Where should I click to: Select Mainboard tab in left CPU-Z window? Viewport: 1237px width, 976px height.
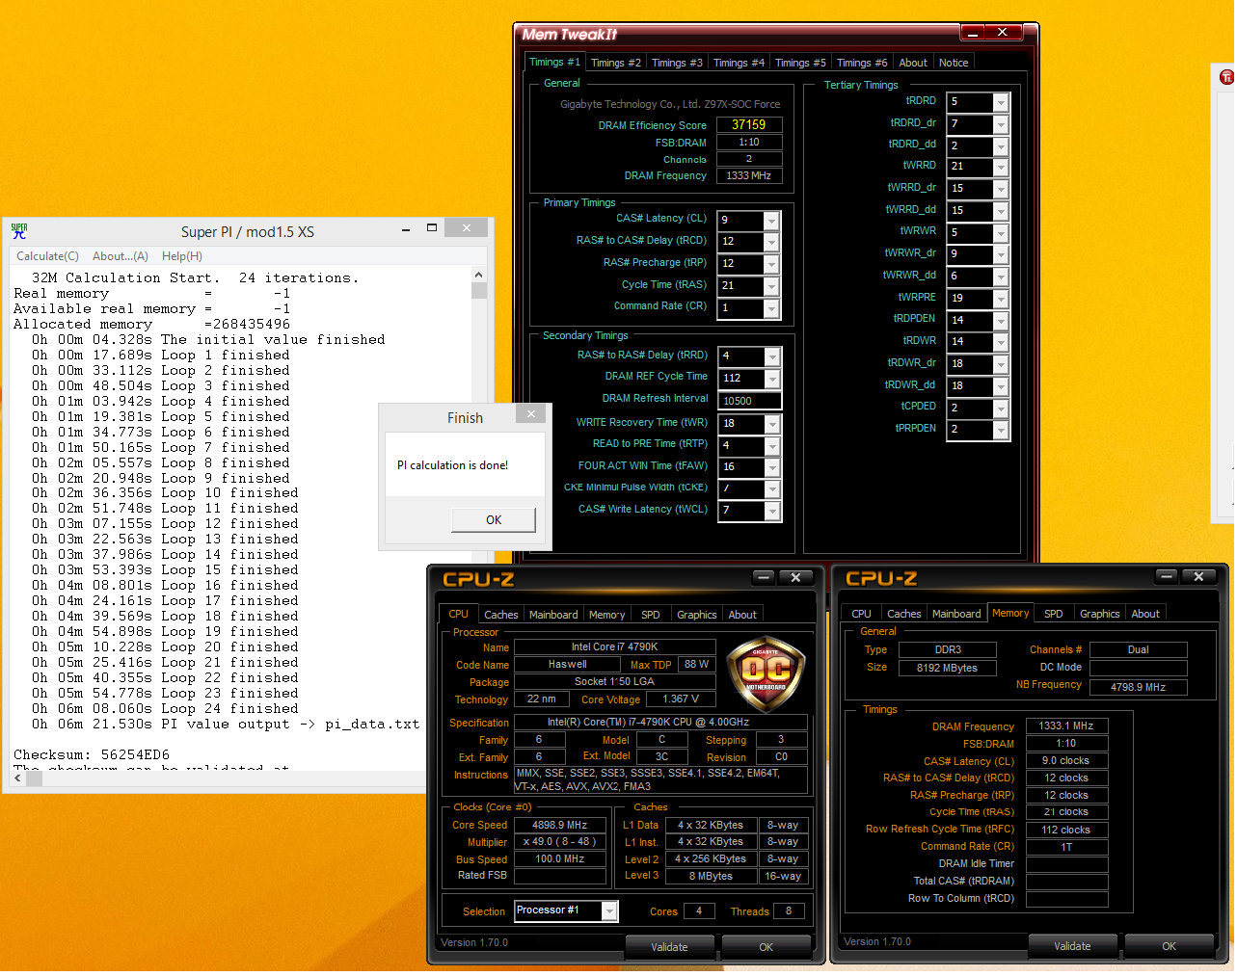tap(553, 615)
